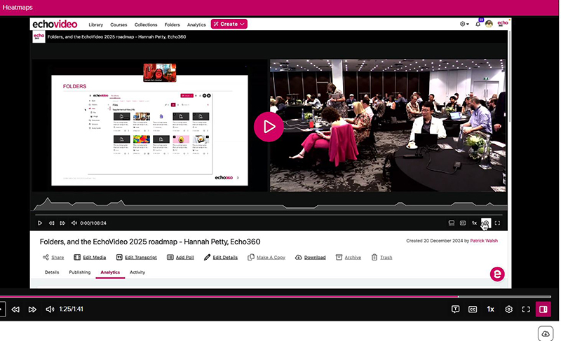This screenshot has height=341, width=561.
Task: Rewind the outer video player
Action: (x=15, y=309)
